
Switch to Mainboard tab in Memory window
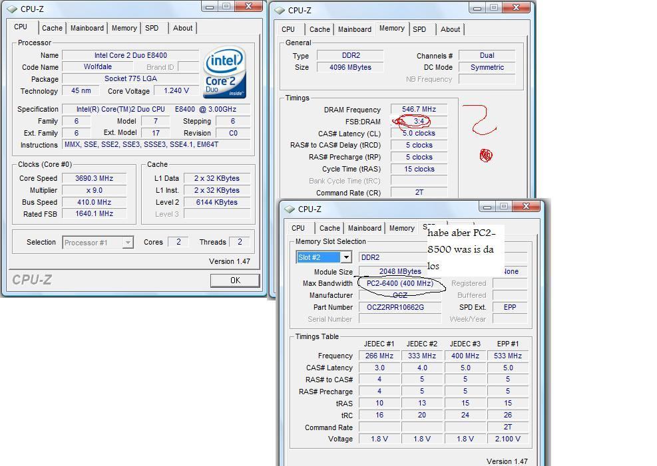(355, 29)
